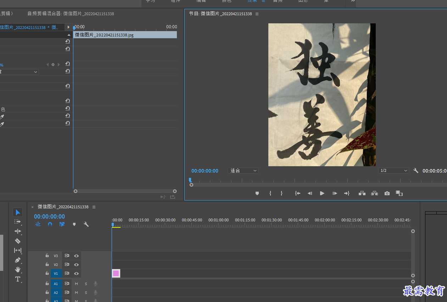Select 微信图片_20220421151338.jpg clip bar in Effect Controls
This screenshot has width=447, height=302.
[125, 35]
